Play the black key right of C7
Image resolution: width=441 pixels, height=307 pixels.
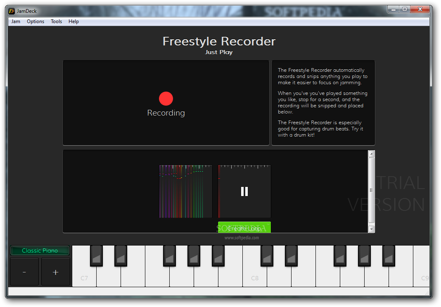click(x=96, y=255)
